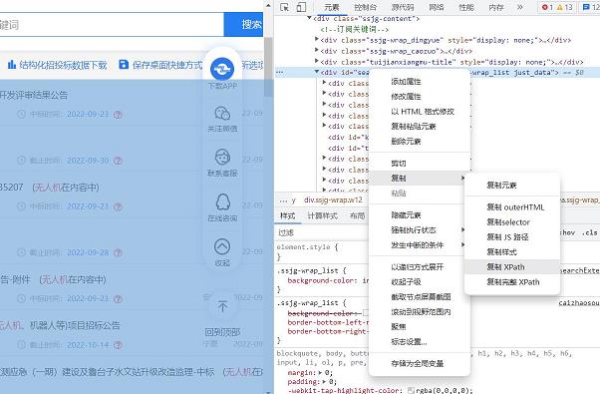The height and width of the screenshot is (394, 600).
Task: Choose 以递归方式展开 menu item
Action: point(417,267)
